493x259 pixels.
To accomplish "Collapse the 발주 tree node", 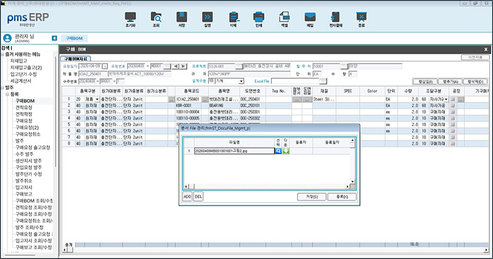I will [3, 87].
